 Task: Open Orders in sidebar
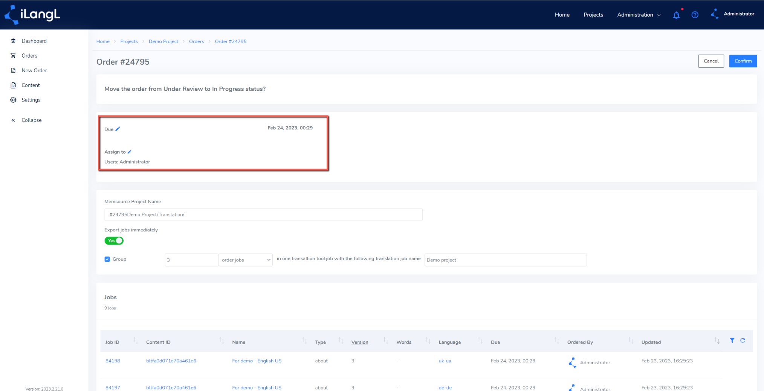29,56
